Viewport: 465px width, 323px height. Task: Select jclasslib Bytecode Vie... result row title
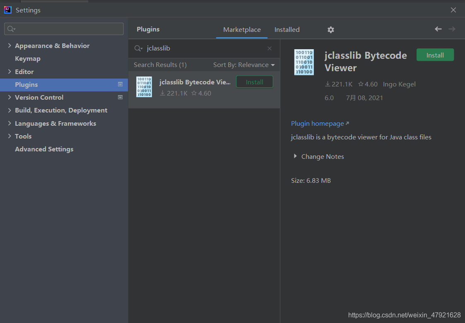(x=195, y=82)
